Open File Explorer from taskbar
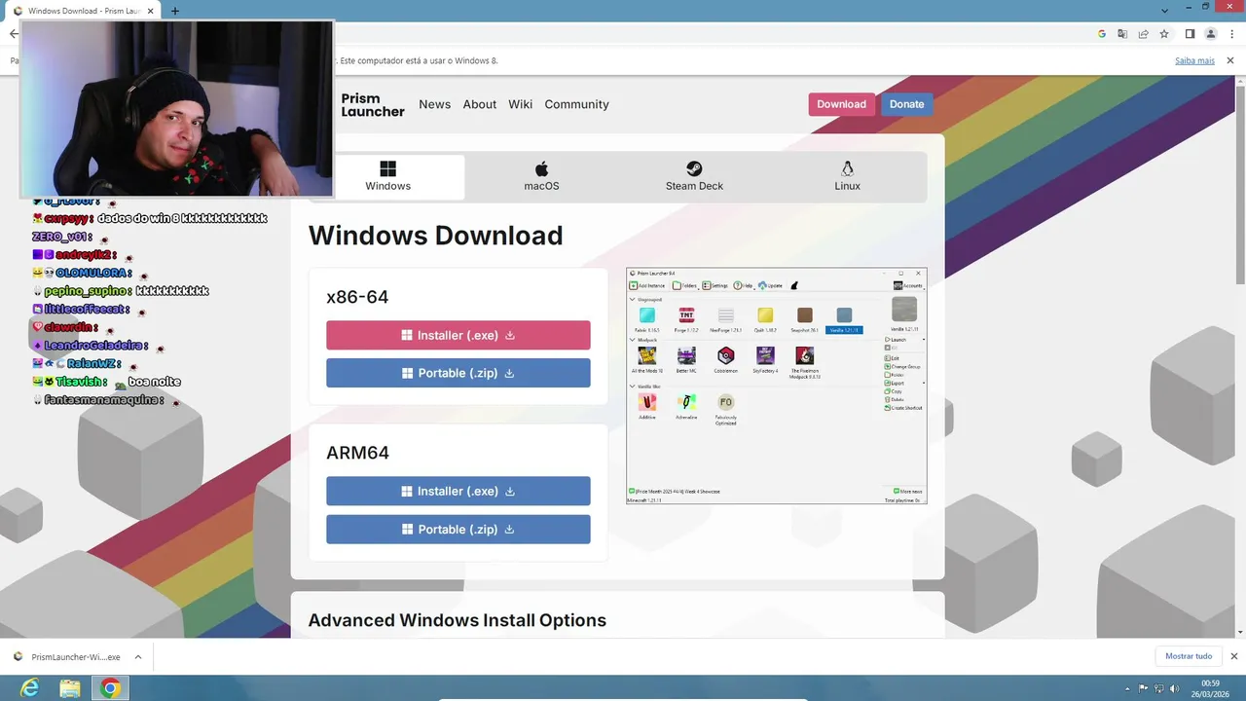 point(70,688)
